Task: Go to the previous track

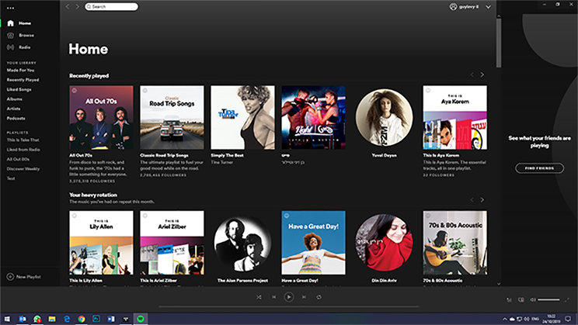Action: 273,296
